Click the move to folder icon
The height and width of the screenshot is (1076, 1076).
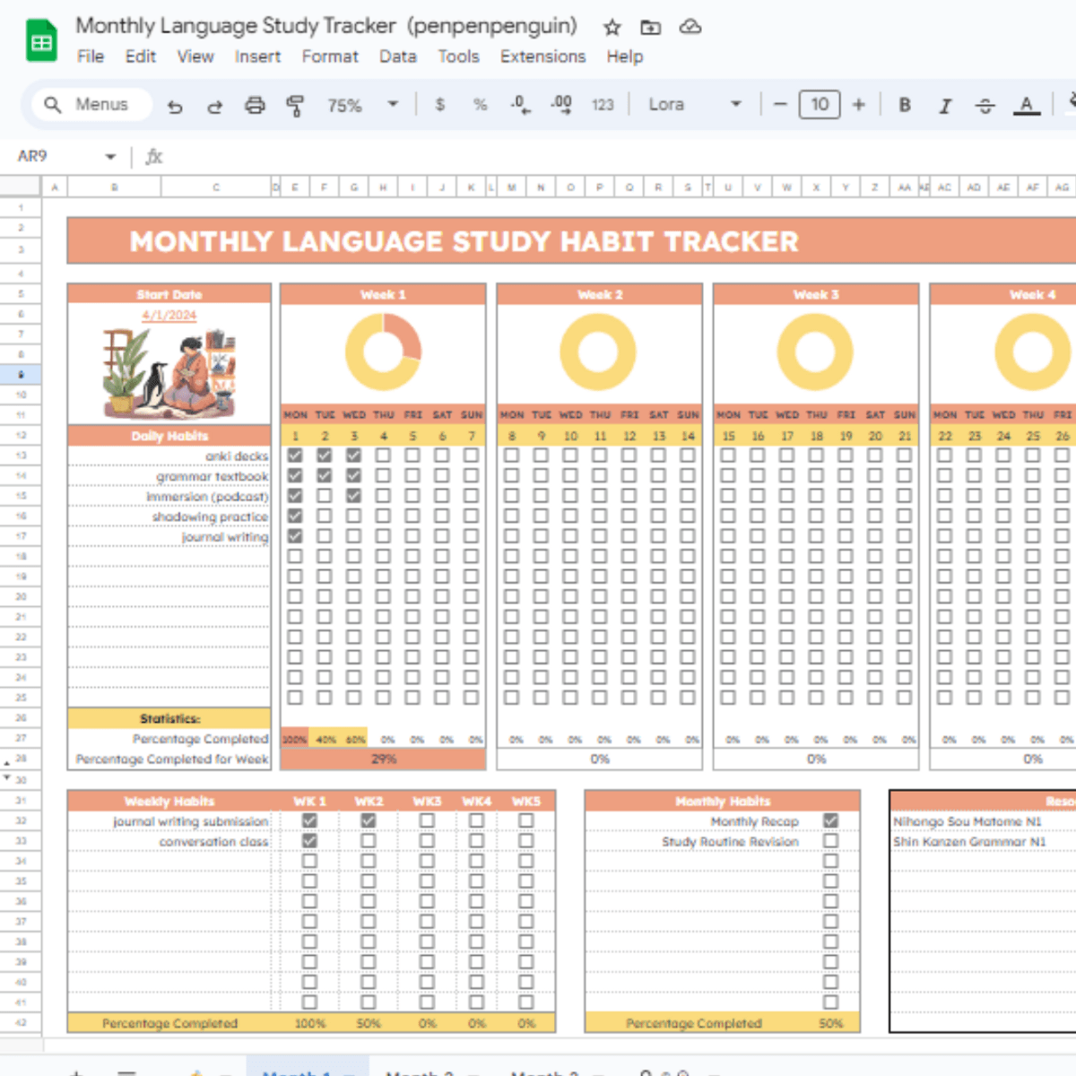tap(650, 27)
